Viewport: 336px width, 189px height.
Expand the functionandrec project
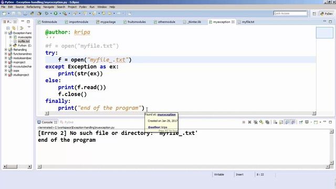click(x=6, y=54)
